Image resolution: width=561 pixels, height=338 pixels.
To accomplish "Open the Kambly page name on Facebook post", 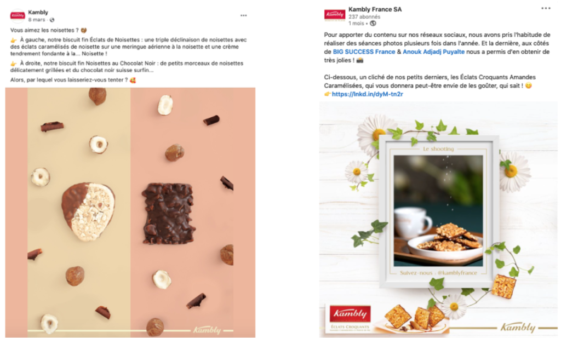I will 38,12.
